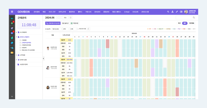Click 이유진 과장's profile photo
Image resolution: width=207 pixels, height=108 pixels.
click(48, 87)
